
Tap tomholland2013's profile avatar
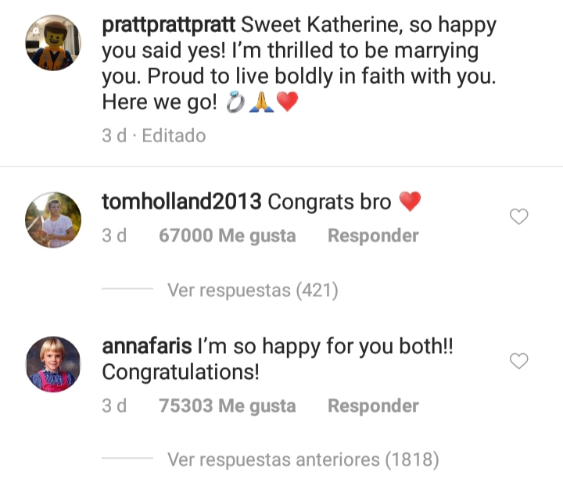pos(53,219)
